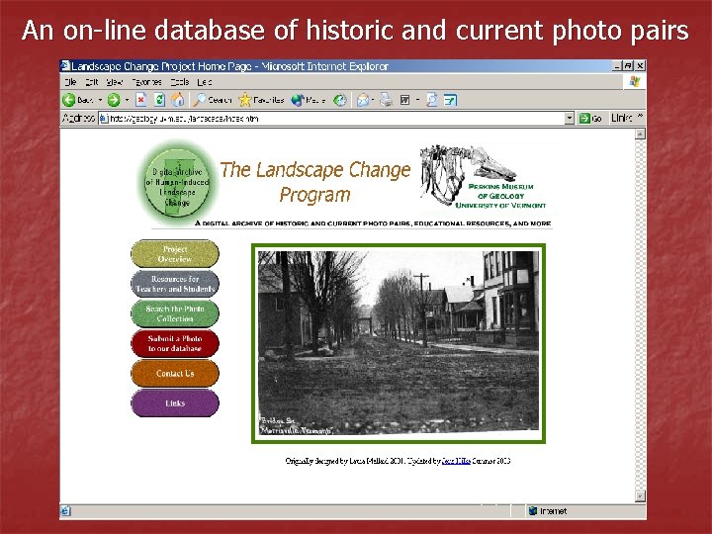Expand the Links toolbar chevron

pyautogui.click(x=640, y=116)
